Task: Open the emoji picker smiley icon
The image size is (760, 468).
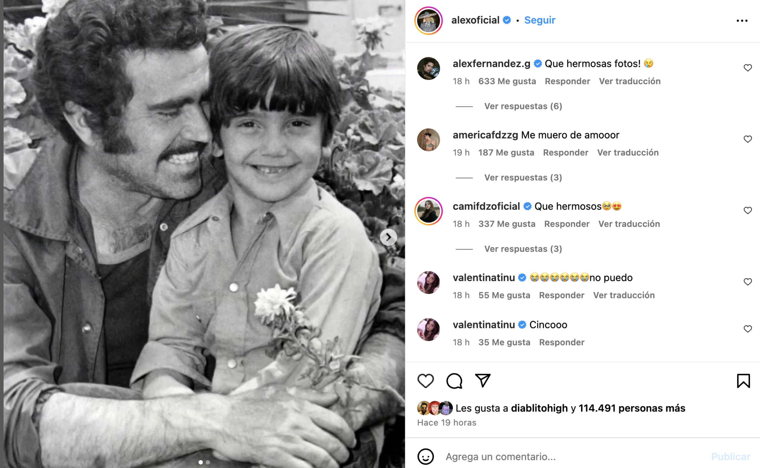Action: (426, 457)
